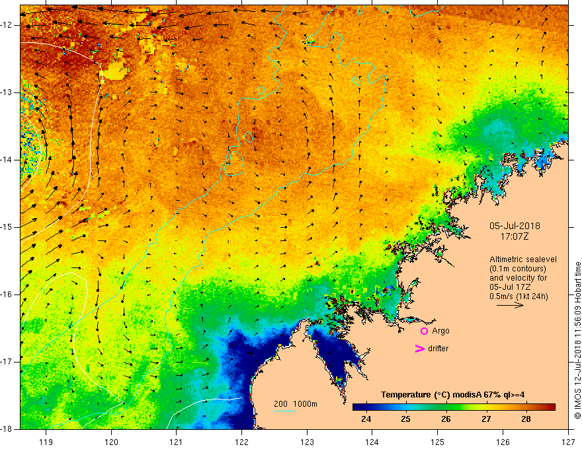
Task: Click longitude axis label '122'
Action: click(241, 442)
